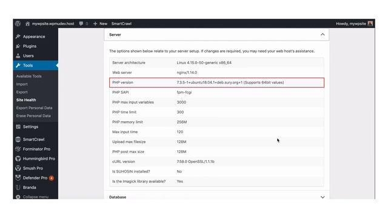The height and width of the screenshot is (218, 388).
Task: Click the Forminator Pro icon
Action: tap(18, 149)
